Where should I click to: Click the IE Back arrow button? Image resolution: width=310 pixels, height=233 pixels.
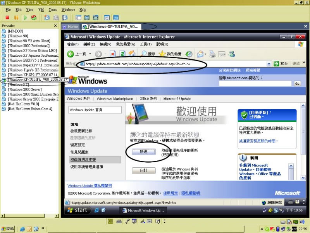(x=71, y=54)
